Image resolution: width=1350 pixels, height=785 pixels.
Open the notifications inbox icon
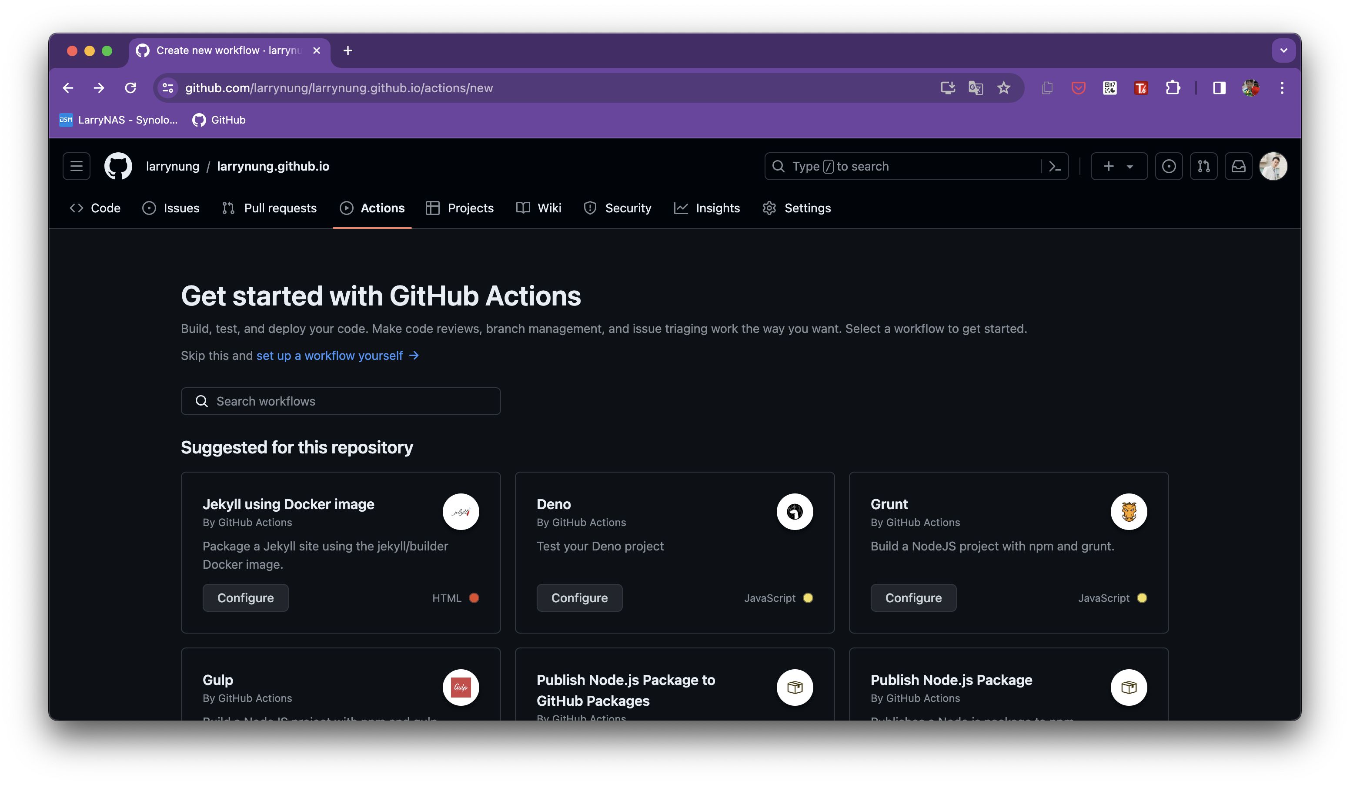click(x=1239, y=166)
